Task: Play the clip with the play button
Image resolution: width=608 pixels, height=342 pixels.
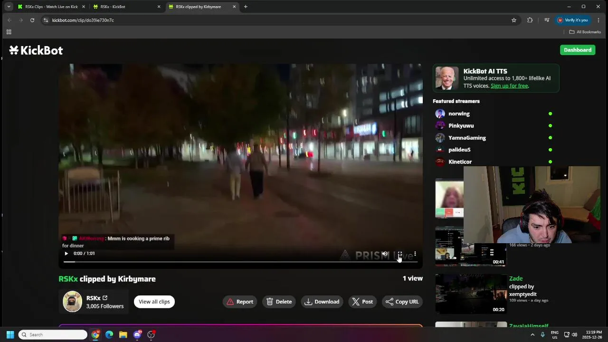Action: pos(66,254)
